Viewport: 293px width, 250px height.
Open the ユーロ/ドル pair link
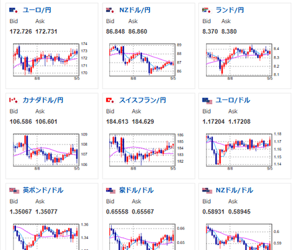tap(233, 100)
